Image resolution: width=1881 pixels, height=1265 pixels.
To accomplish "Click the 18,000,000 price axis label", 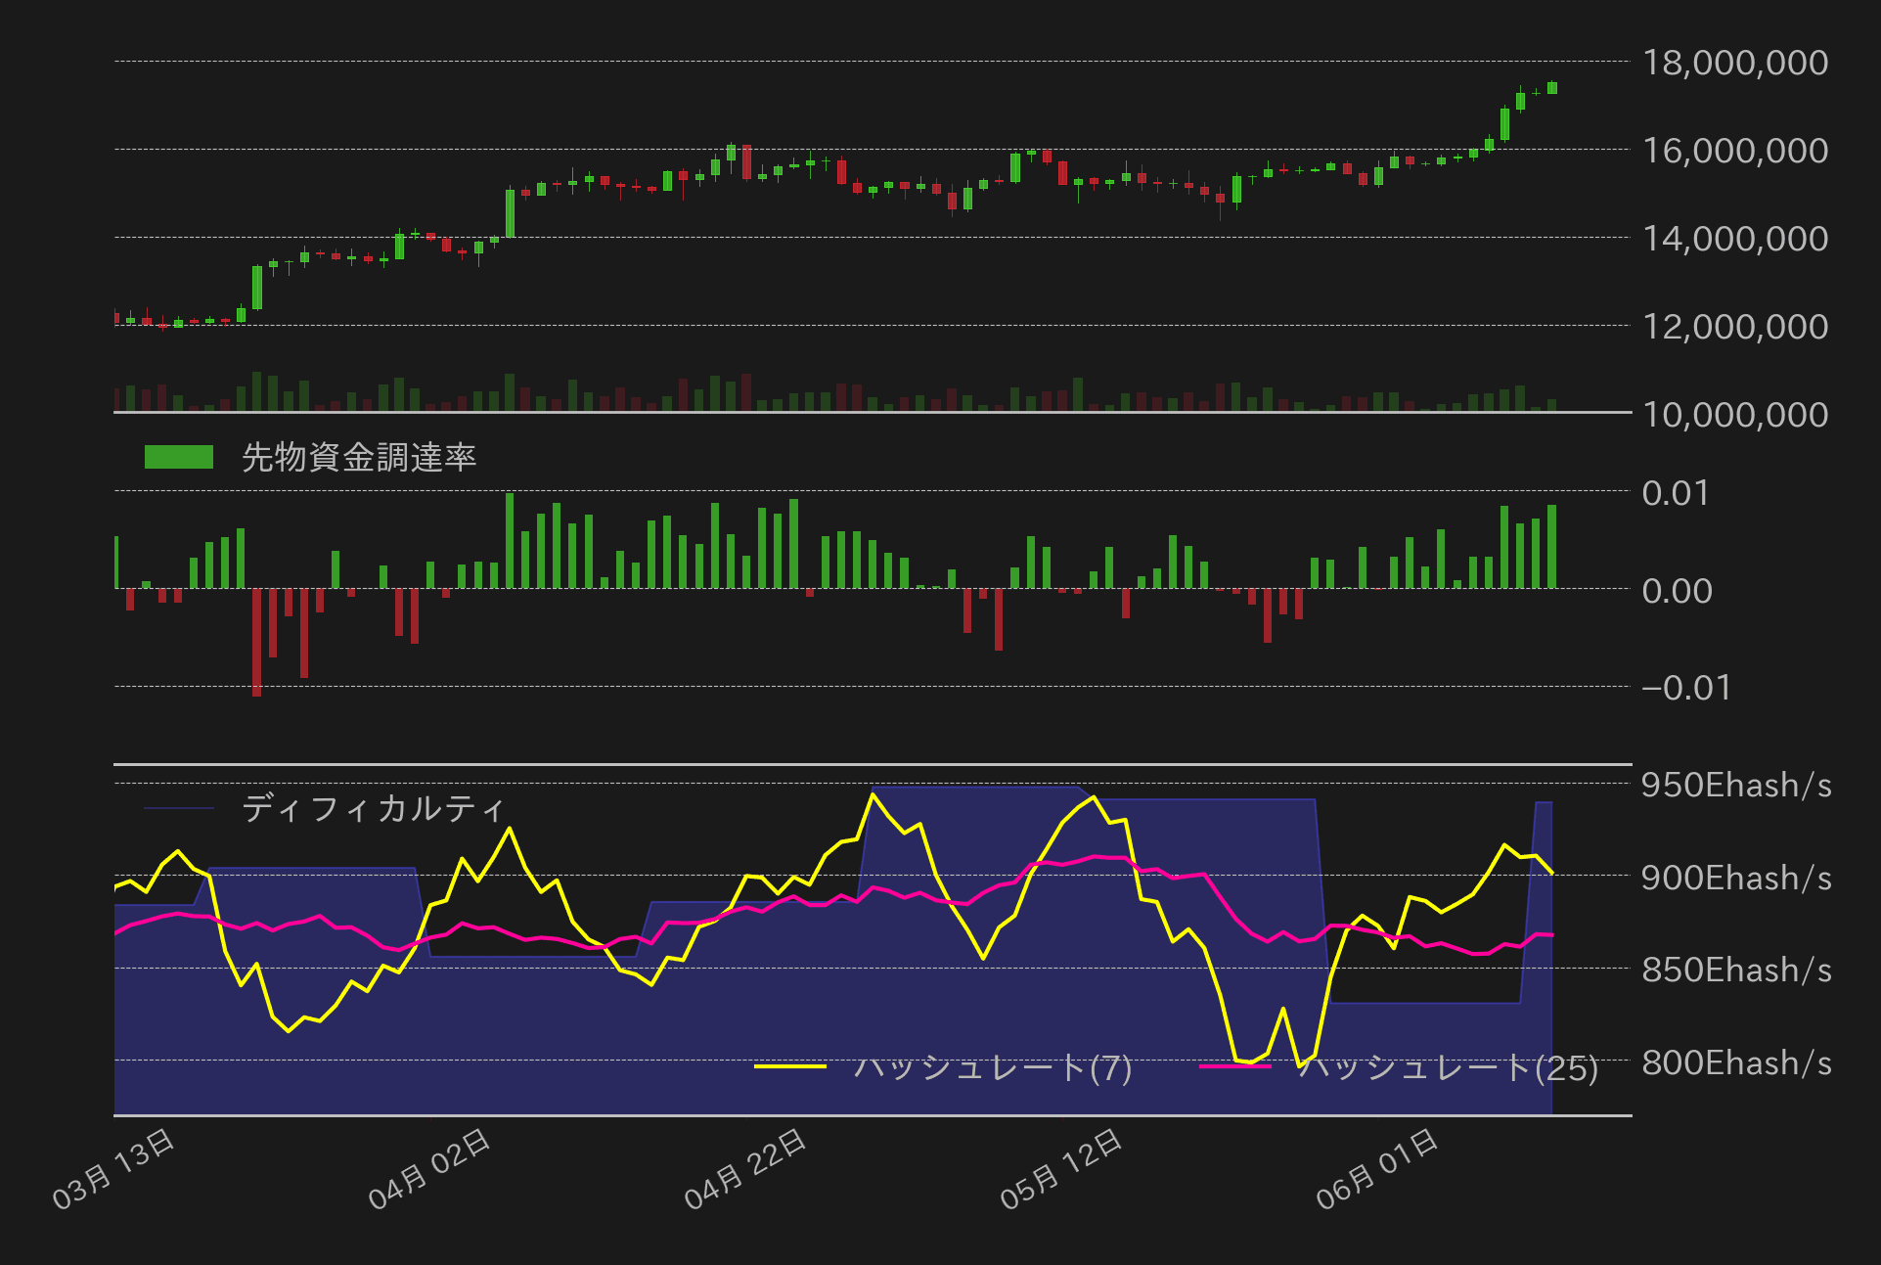I will [x=1734, y=63].
